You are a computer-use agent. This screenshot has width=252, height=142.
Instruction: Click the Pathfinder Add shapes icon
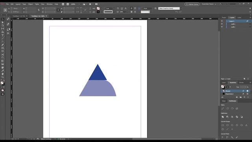[x=223, y=117]
